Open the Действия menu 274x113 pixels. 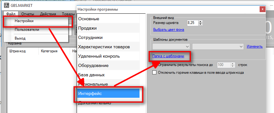tap(48, 14)
